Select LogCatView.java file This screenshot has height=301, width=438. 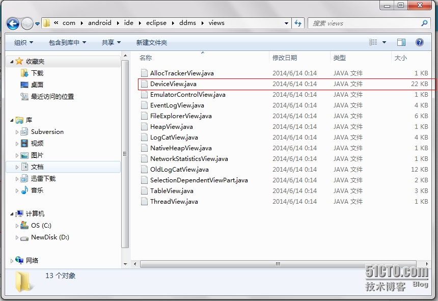174,138
